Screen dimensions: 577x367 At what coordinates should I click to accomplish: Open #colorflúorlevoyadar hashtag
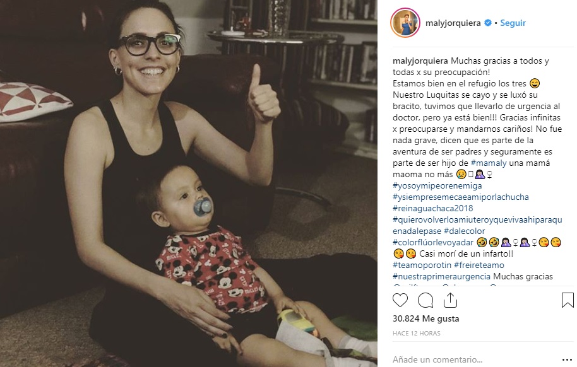click(433, 242)
